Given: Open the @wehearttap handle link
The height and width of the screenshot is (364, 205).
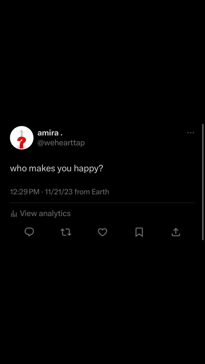Looking at the screenshot, I should (x=61, y=142).
